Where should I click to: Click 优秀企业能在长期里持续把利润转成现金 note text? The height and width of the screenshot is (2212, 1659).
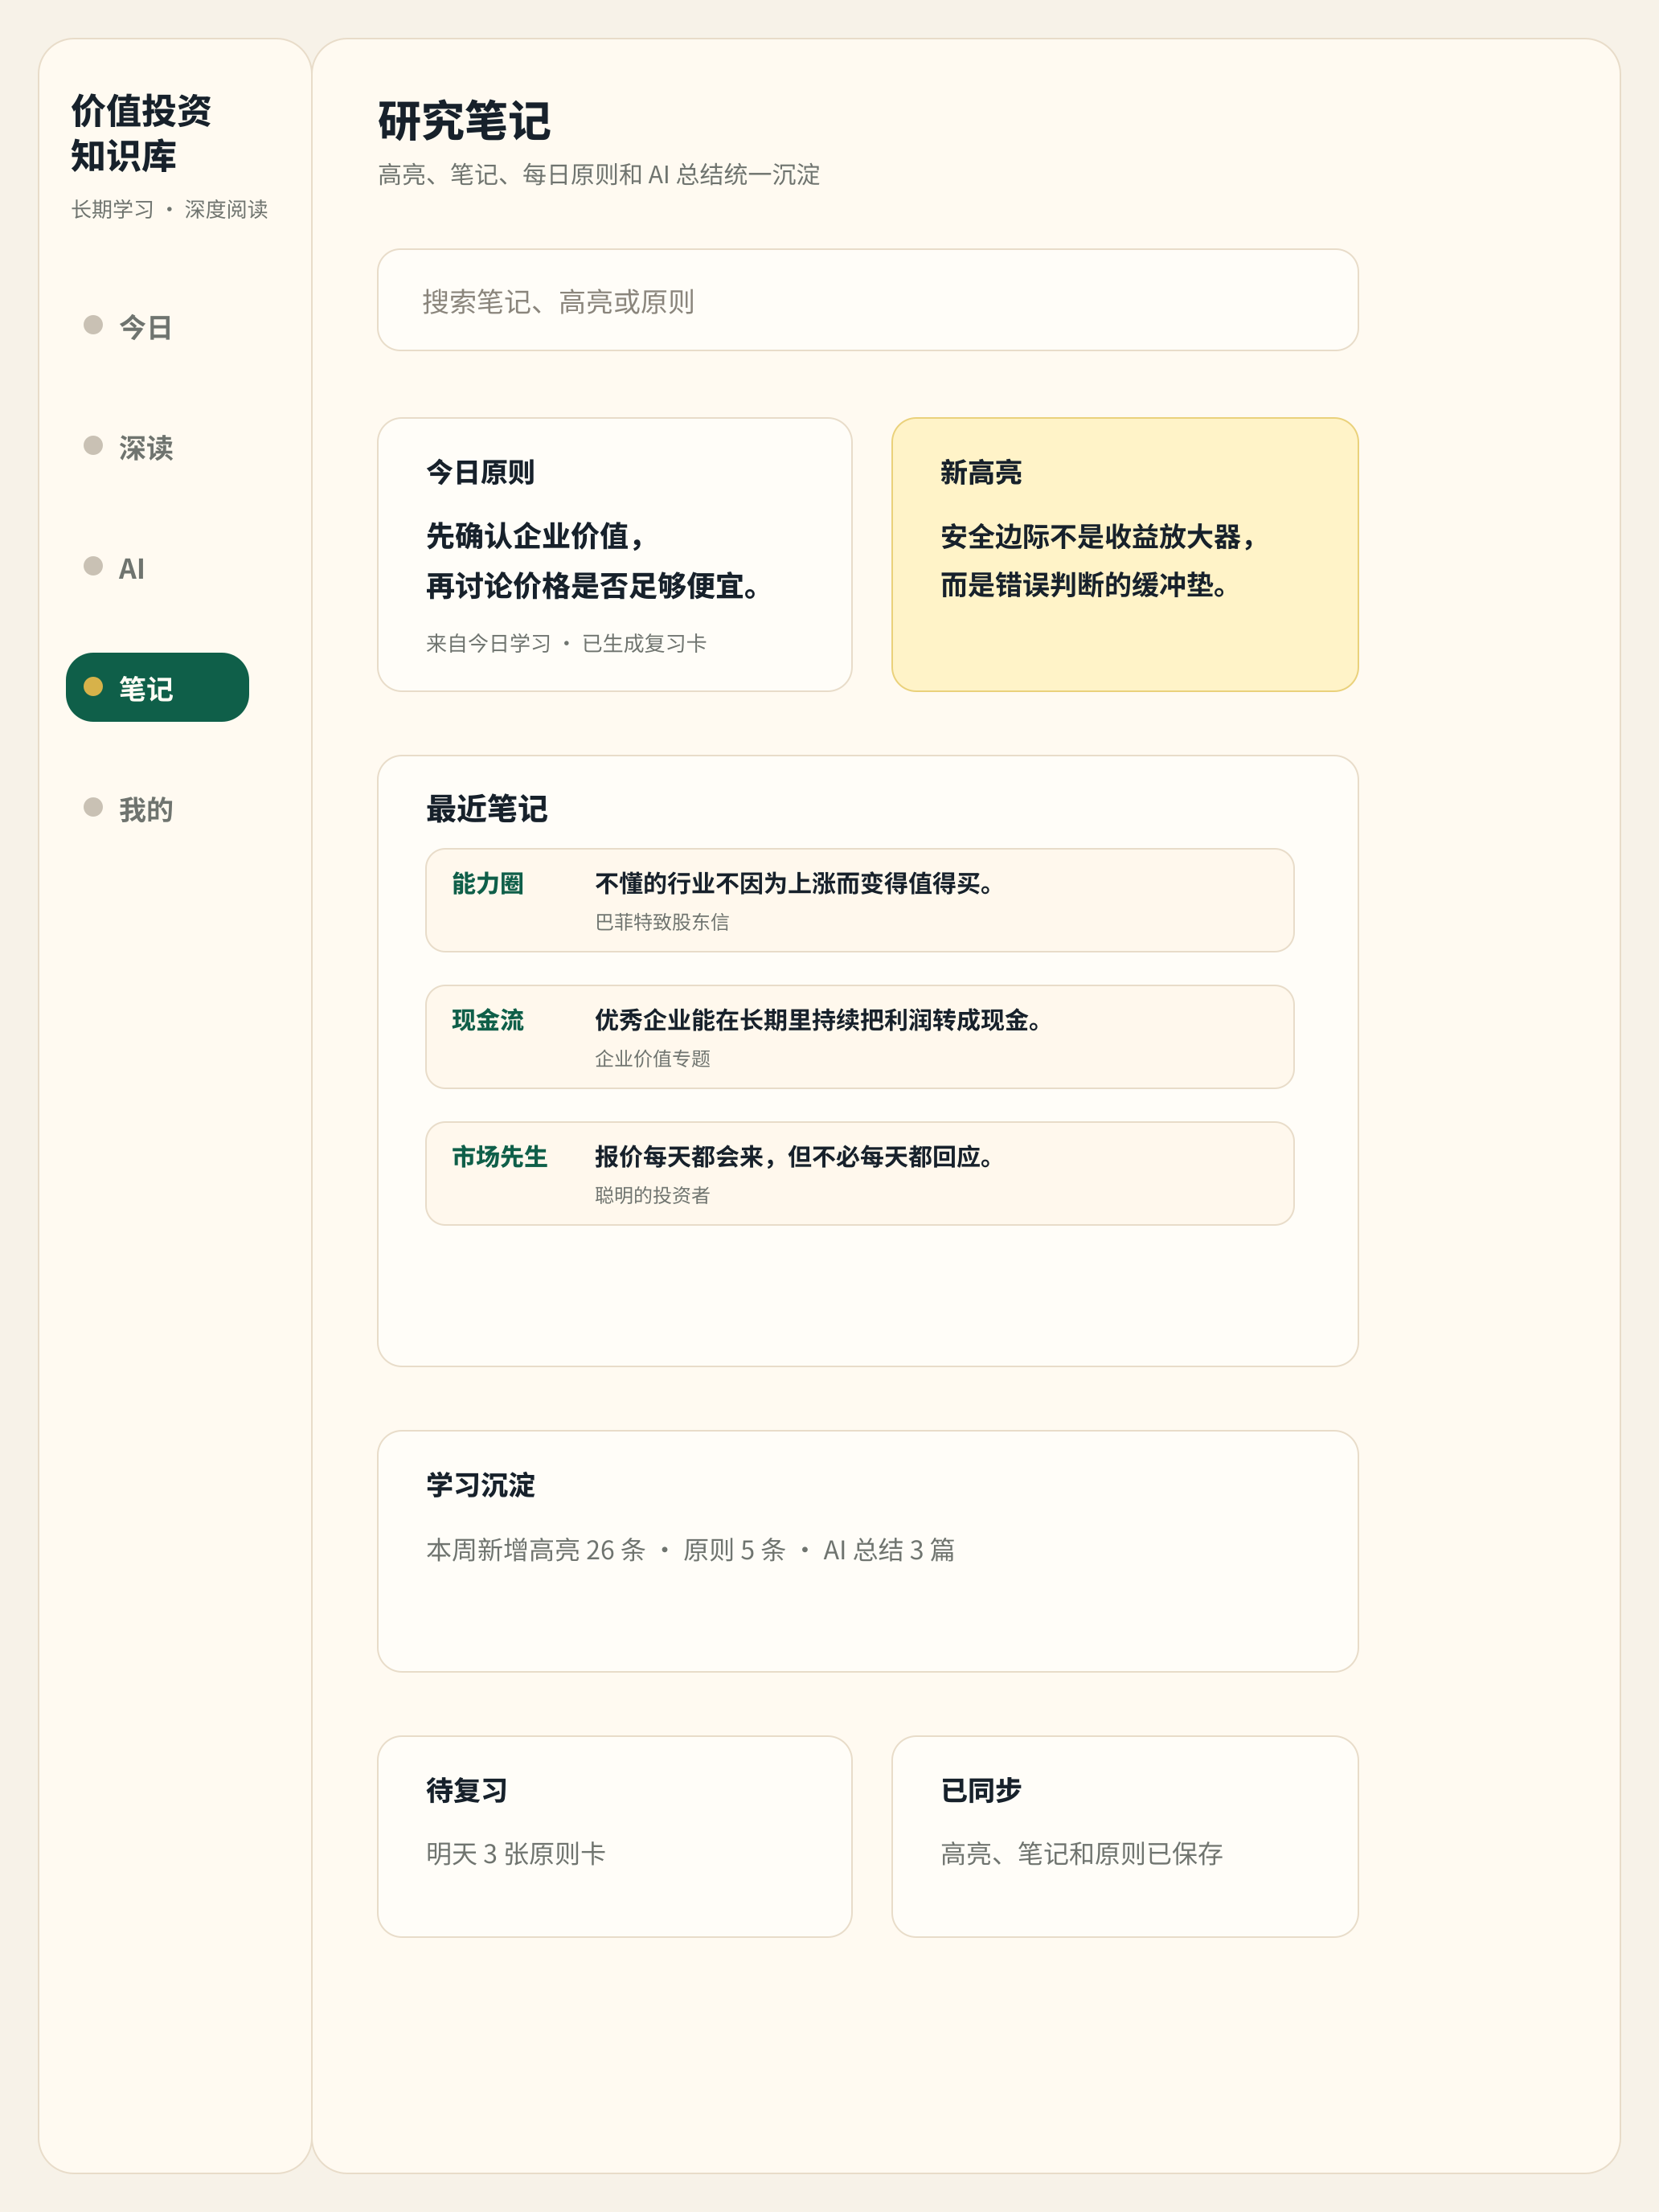pyautogui.click(x=818, y=1020)
